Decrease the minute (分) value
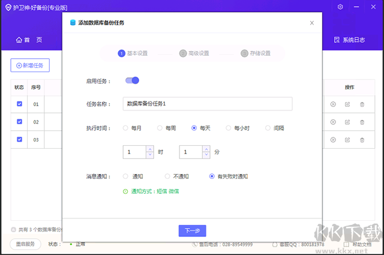The height and width of the screenshot is (255, 384). tap(206, 155)
